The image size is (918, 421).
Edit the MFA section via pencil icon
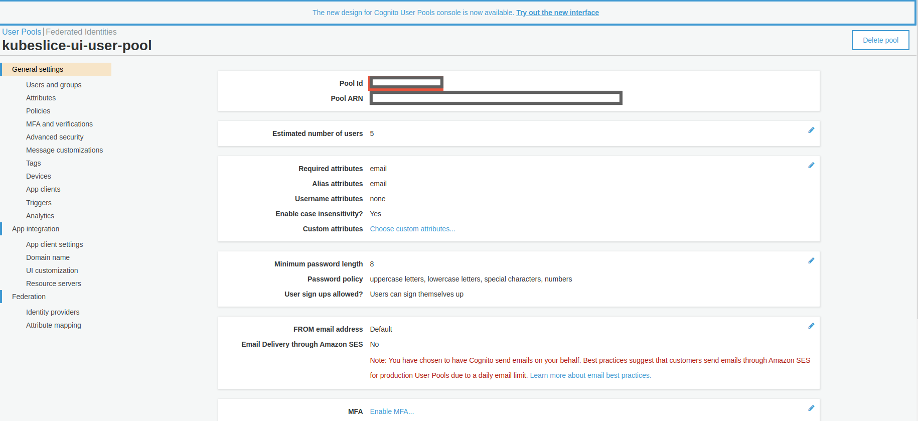(x=811, y=408)
